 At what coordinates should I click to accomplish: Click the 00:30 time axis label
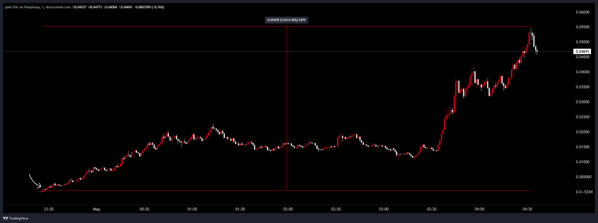click(x=145, y=210)
